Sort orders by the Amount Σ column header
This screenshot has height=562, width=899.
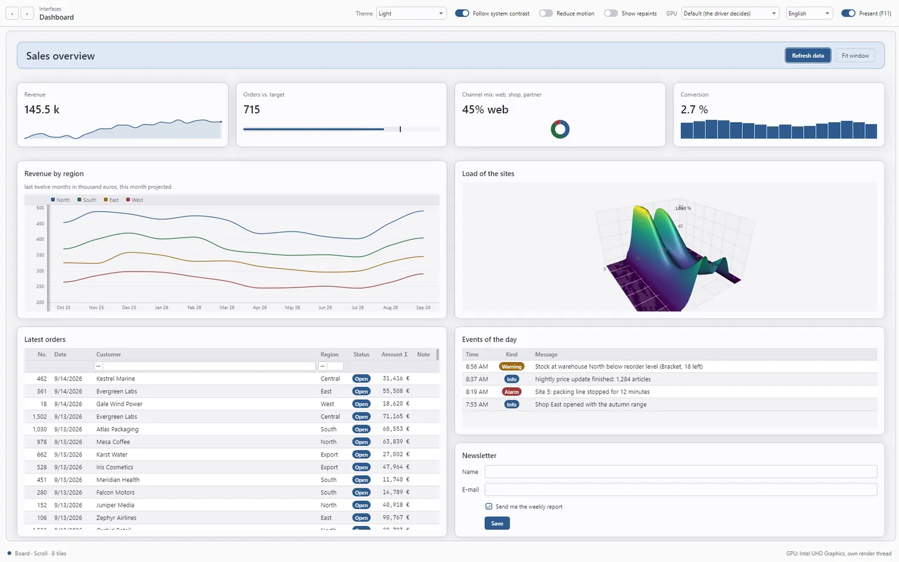click(x=394, y=355)
